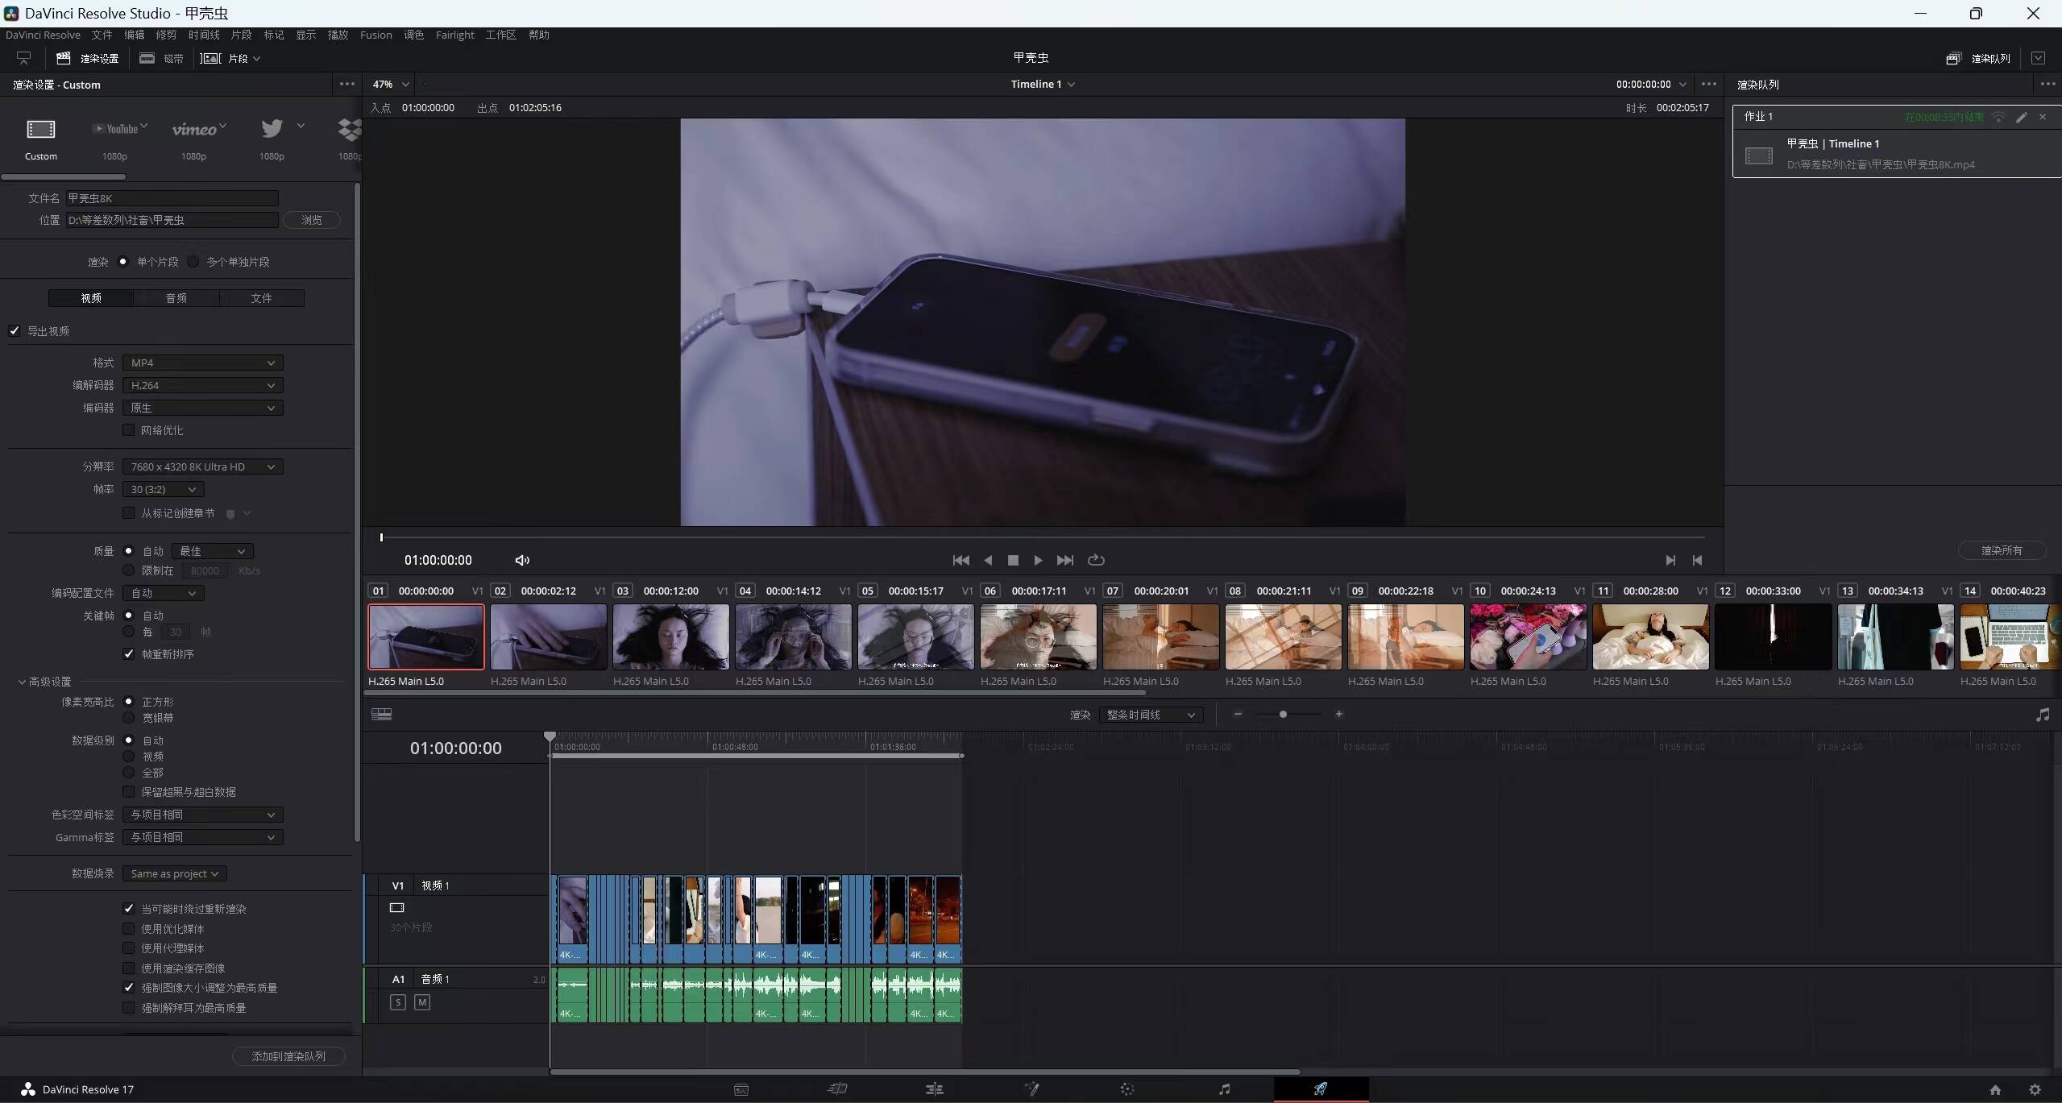Open the Fairlight menu
The height and width of the screenshot is (1103, 2062).
click(454, 35)
